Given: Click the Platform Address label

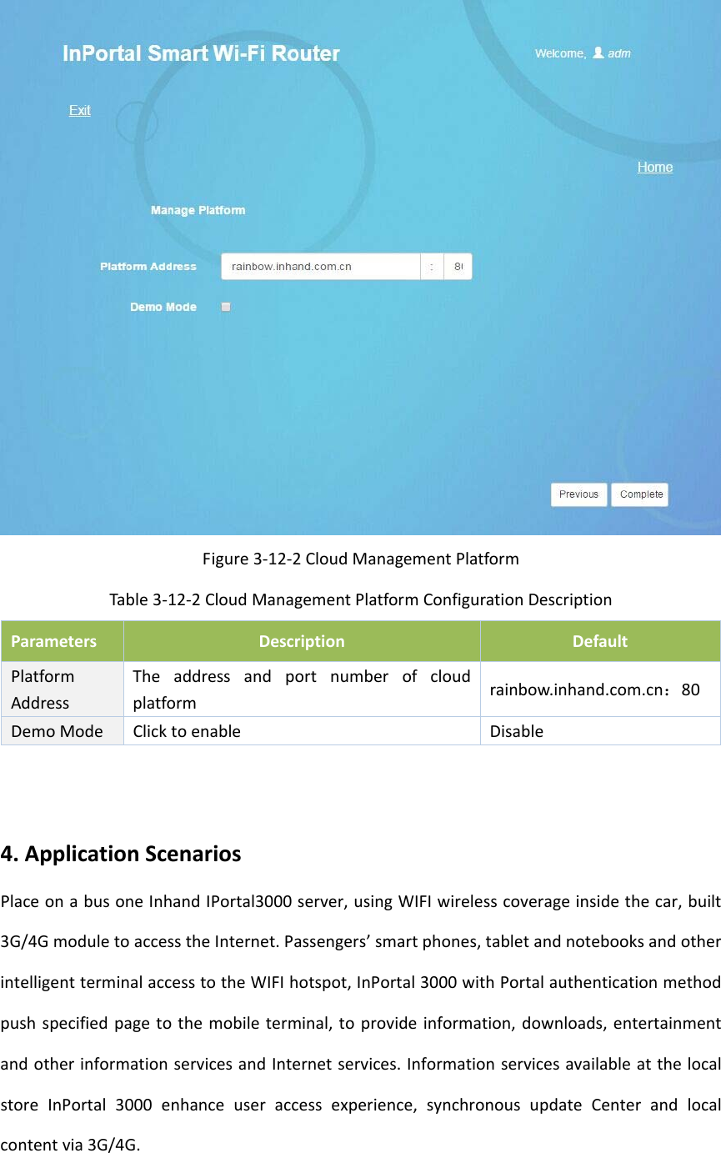Looking at the screenshot, I should (x=148, y=266).
